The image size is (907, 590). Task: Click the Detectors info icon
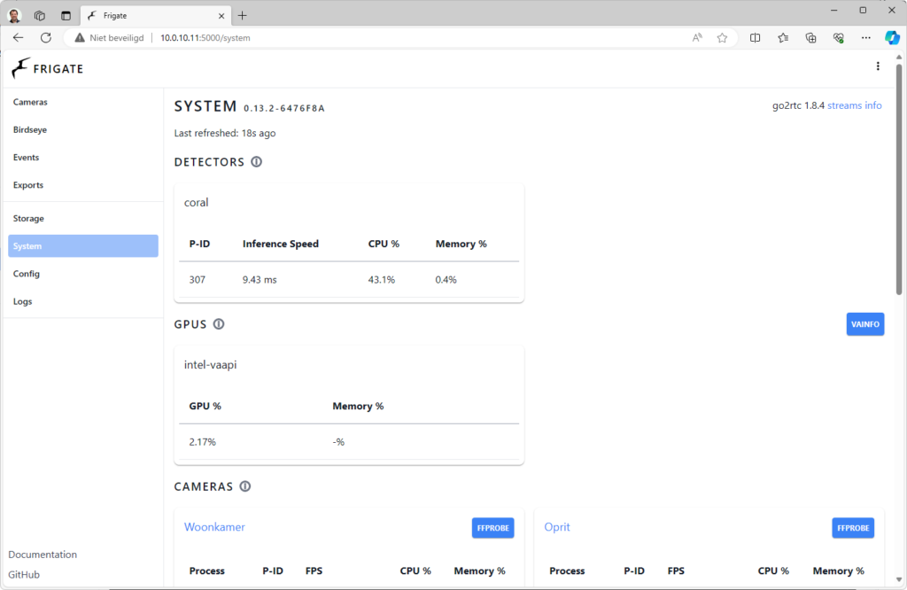point(257,162)
